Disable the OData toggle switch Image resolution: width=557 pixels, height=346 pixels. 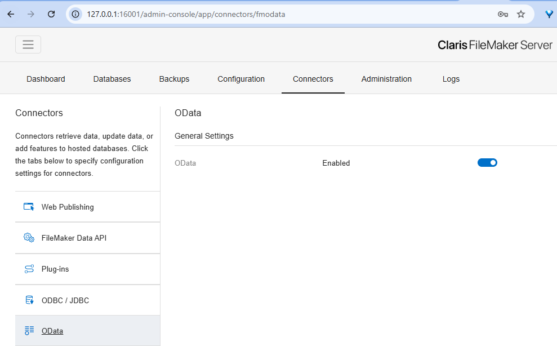pos(487,162)
